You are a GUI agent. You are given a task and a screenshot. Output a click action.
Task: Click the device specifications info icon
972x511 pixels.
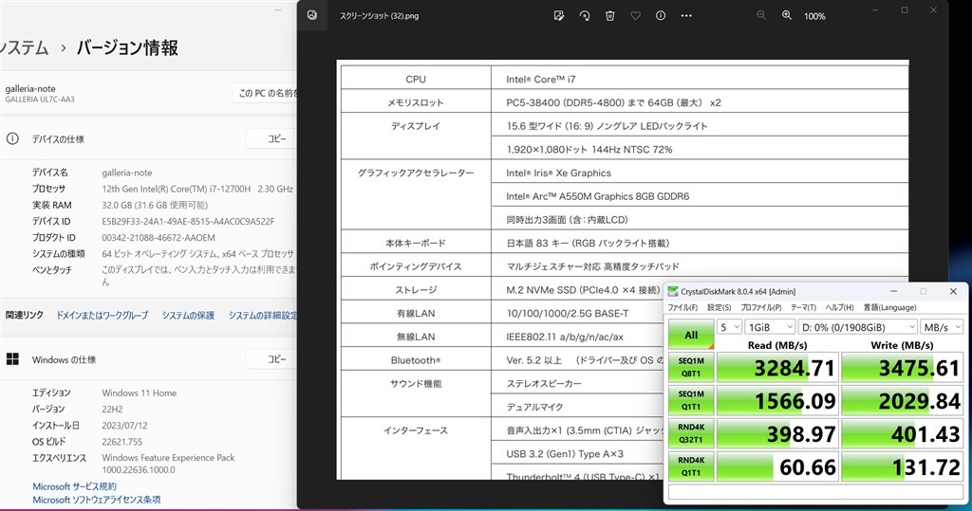pos(12,138)
